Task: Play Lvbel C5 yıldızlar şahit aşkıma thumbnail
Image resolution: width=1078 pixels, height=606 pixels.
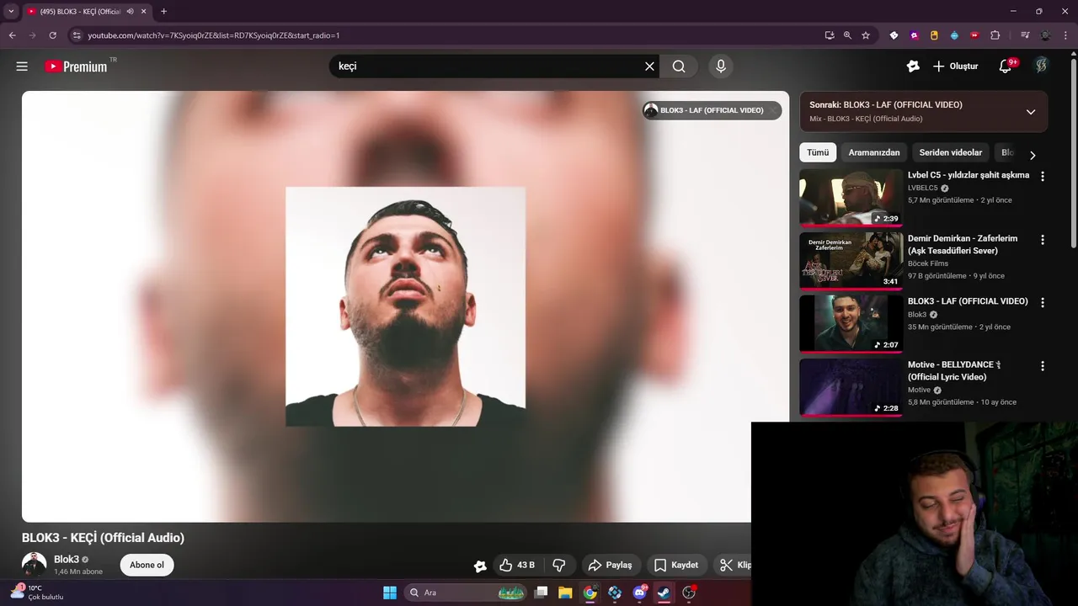Action: (851, 198)
